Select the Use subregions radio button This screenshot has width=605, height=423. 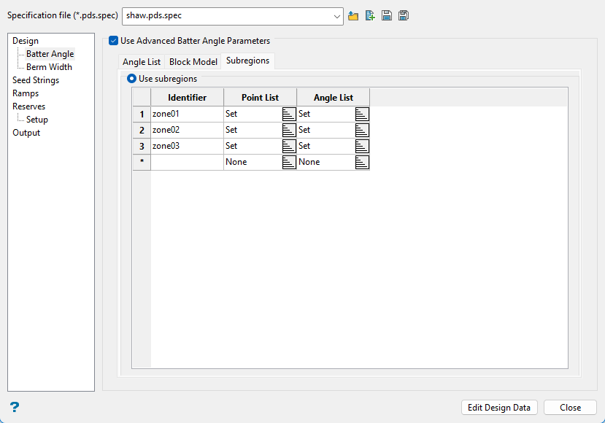click(132, 79)
